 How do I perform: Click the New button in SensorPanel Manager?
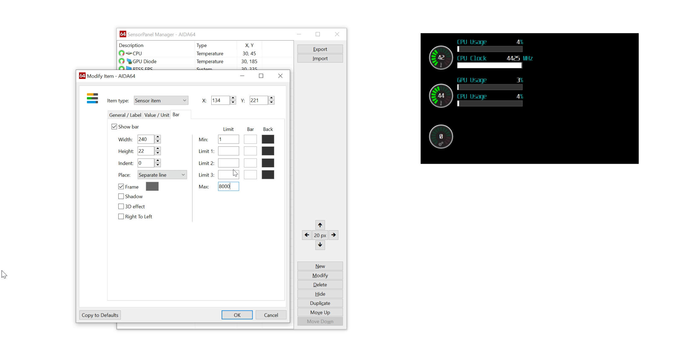(320, 266)
